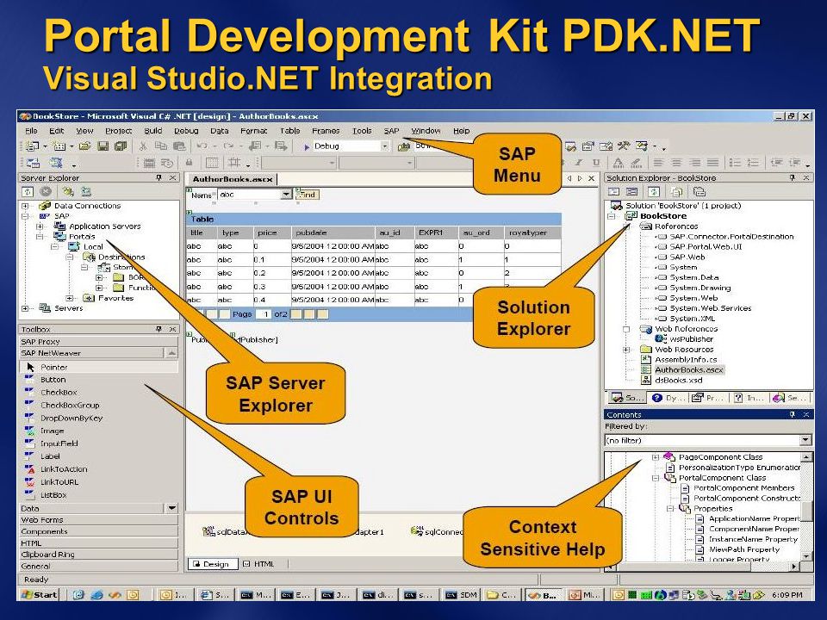Click the Start debugging play arrow
This screenshot has width=827, height=620.
pyautogui.click(x=307, y=147)
